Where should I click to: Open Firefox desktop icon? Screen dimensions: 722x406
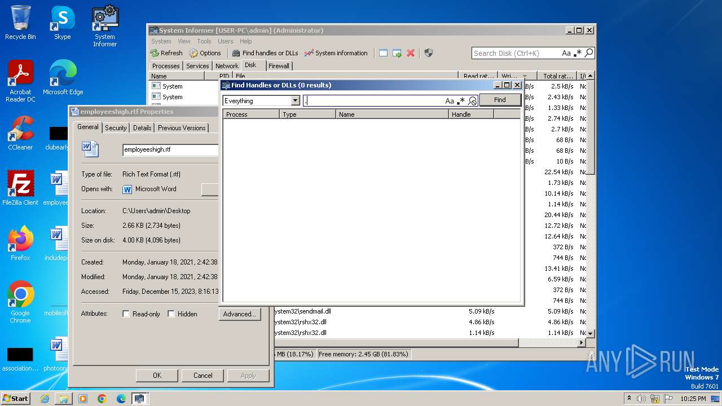(20, 243)
